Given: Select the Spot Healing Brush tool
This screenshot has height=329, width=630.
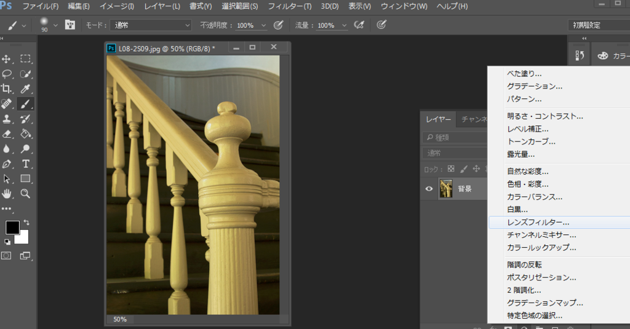Looking at the screenshot, I should click(6, 104).
